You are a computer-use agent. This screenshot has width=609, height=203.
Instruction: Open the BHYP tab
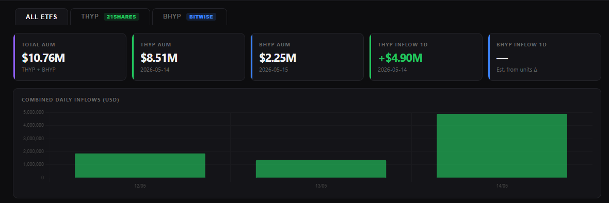coord(189,16)
